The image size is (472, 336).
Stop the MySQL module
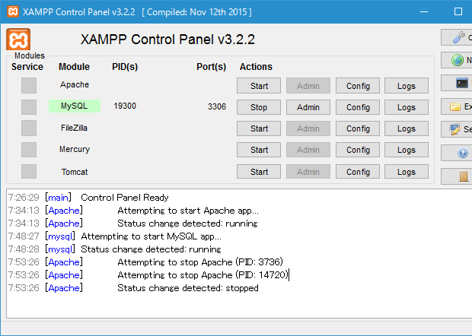(x=259, y=107)
